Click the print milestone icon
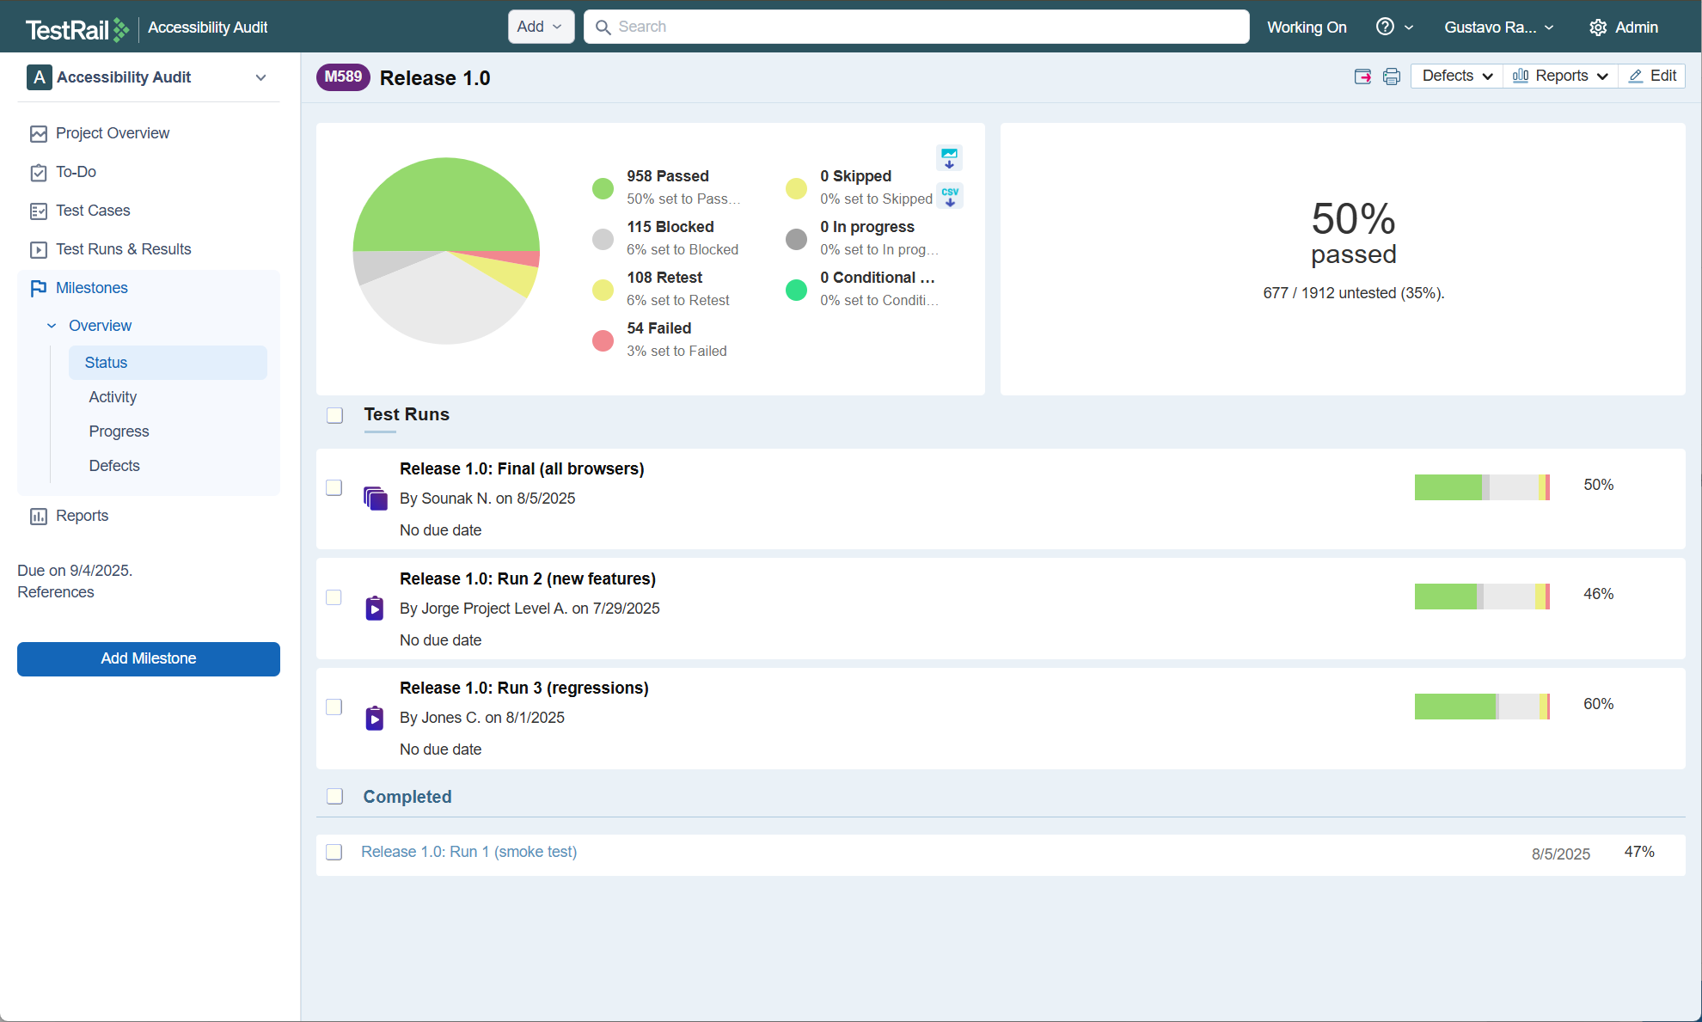The height and width of the screenshot is (1022, 1702). point(1391,76)
